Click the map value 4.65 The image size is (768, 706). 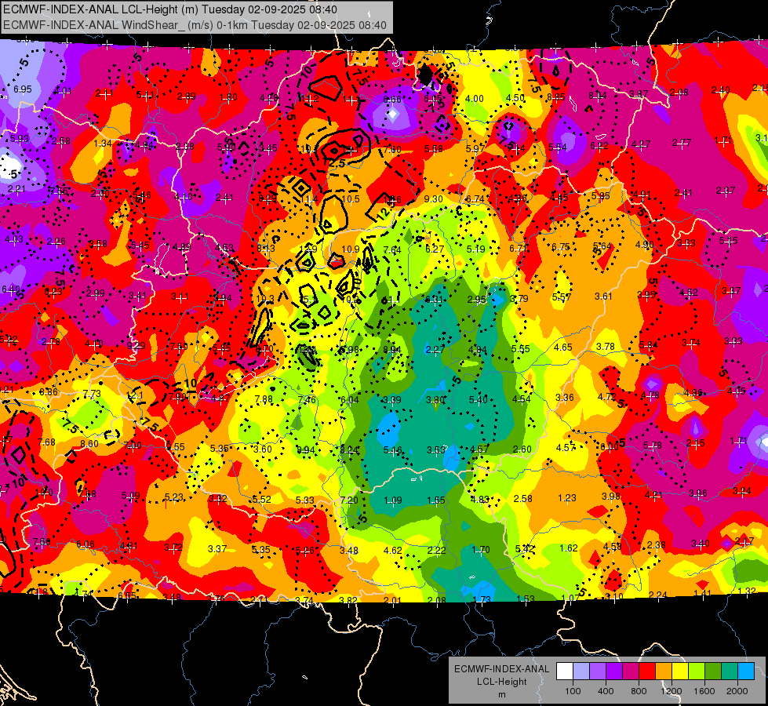click(x=562, y=347)
